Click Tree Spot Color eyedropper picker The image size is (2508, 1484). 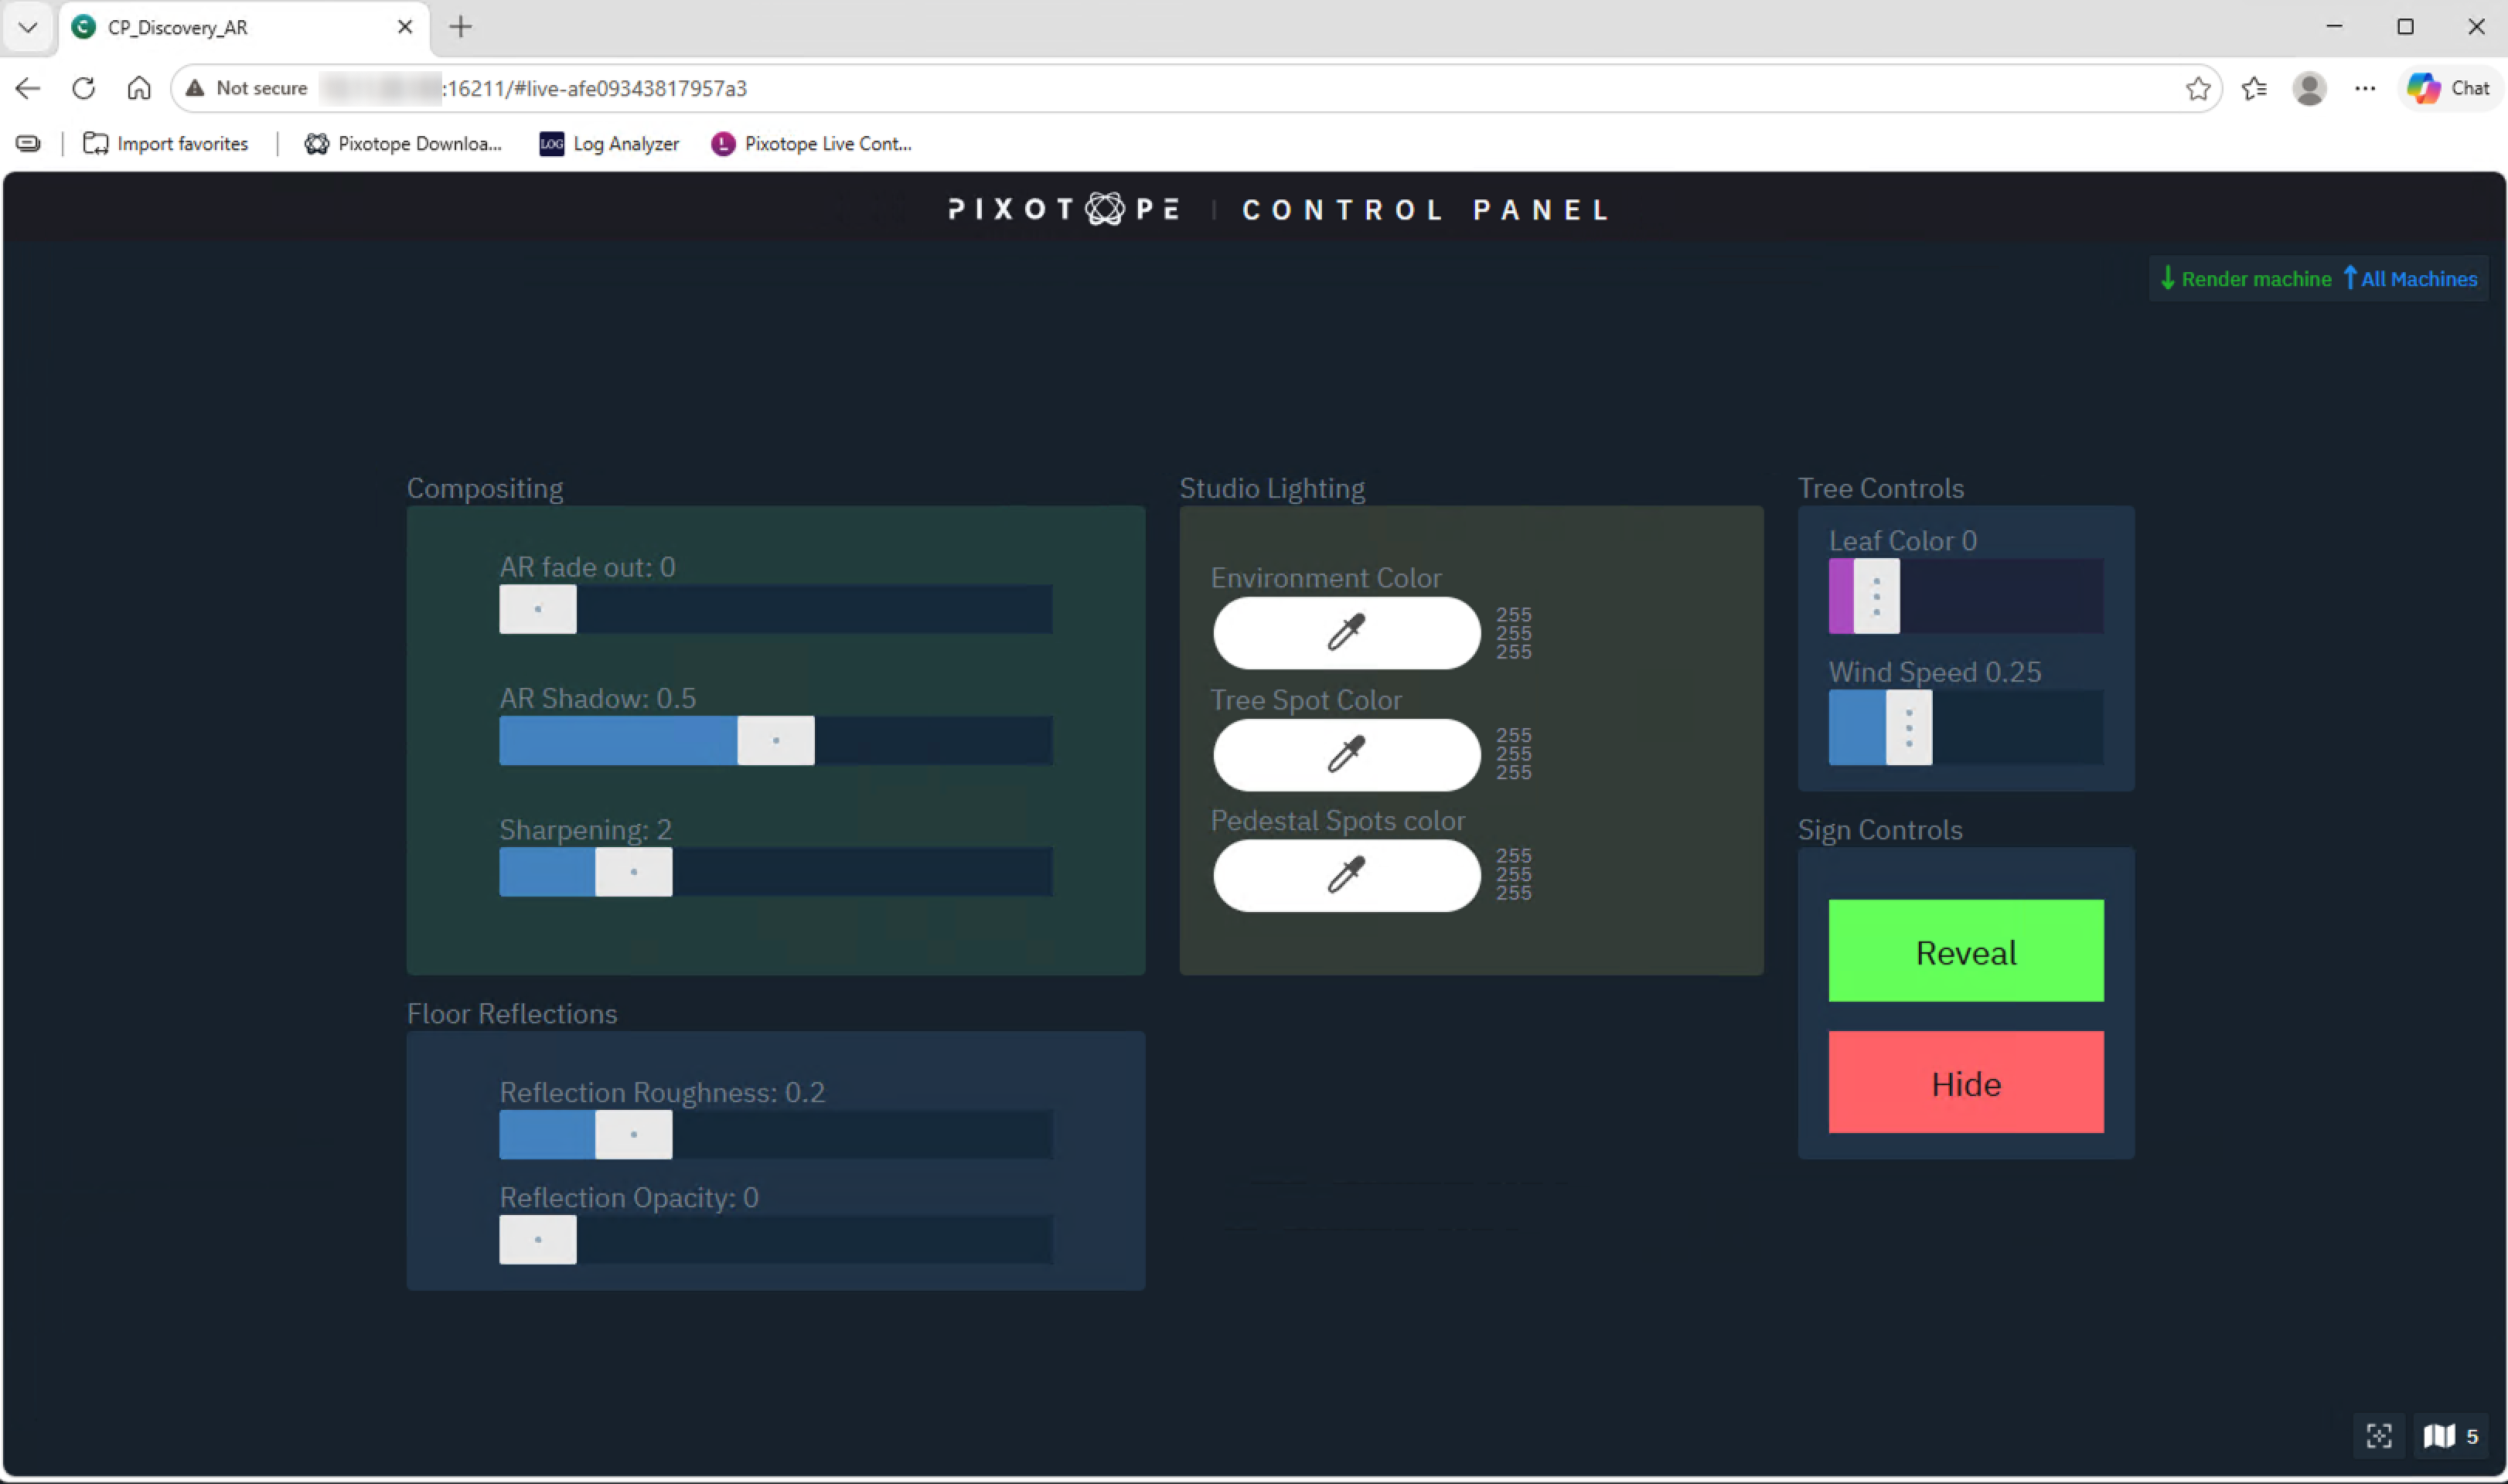[x=1346, y=754]
